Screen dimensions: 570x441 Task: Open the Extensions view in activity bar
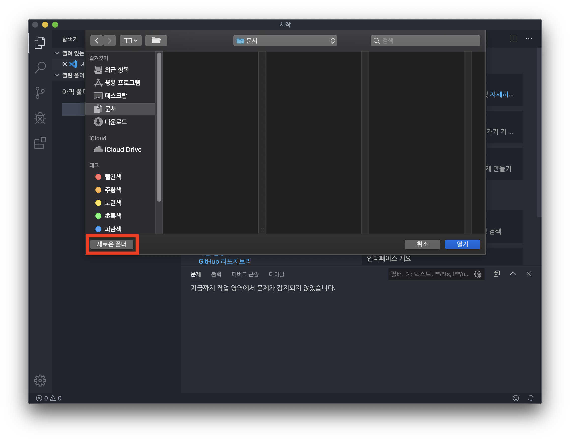coord(40,143)
